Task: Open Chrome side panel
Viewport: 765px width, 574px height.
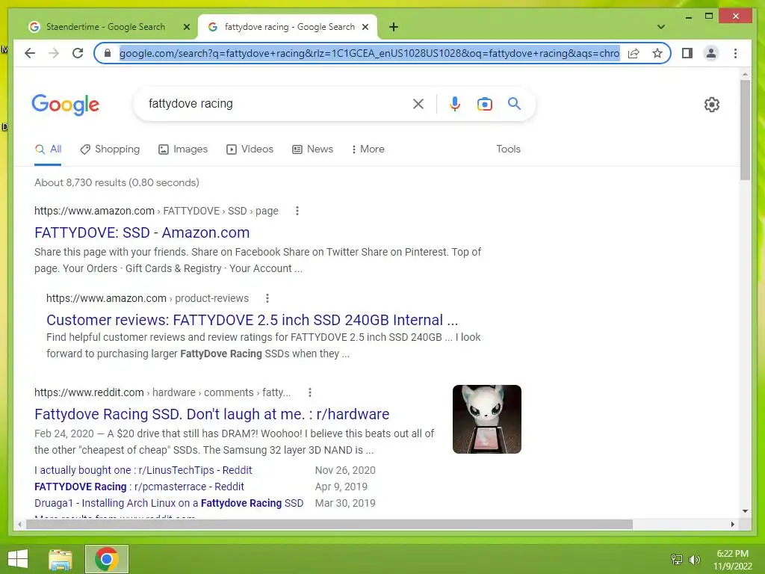Action: coord(687,53)
